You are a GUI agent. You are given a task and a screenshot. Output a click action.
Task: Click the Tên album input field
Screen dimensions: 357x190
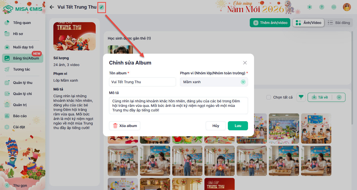click(x=142, y=82)
